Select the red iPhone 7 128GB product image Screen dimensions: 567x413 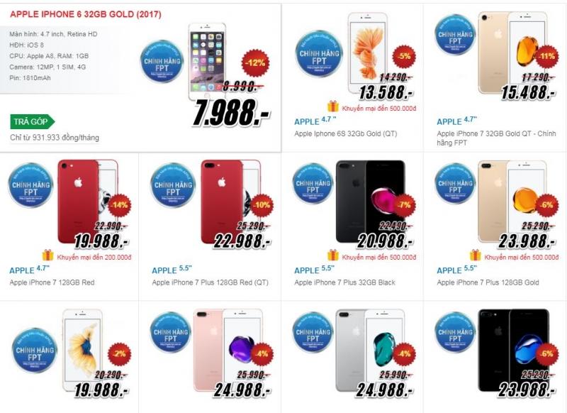87,202
